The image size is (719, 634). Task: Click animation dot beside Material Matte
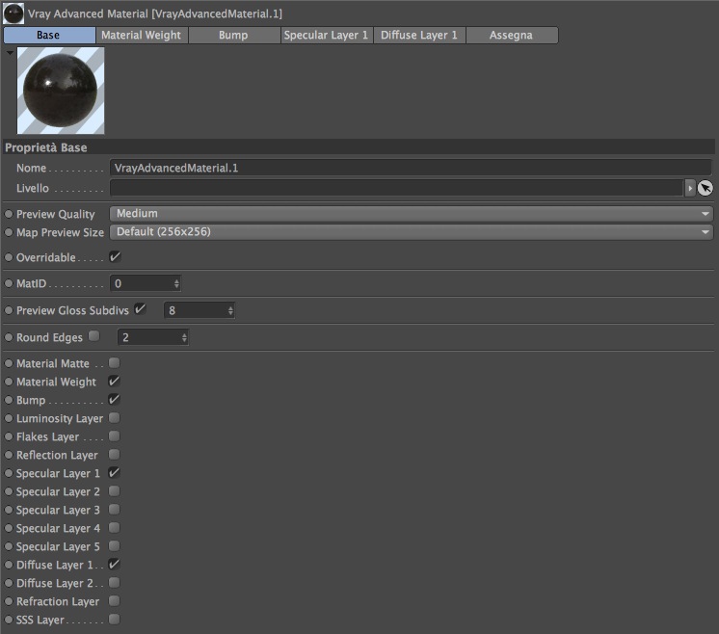click(9, 363)
